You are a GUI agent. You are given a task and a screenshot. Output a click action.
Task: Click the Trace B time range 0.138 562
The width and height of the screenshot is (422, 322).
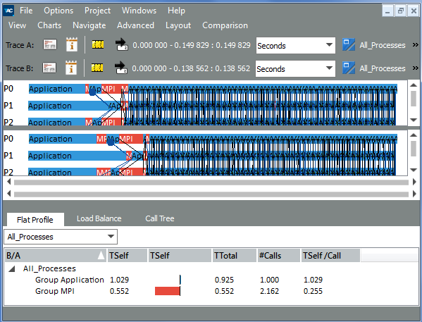[191, 68]
